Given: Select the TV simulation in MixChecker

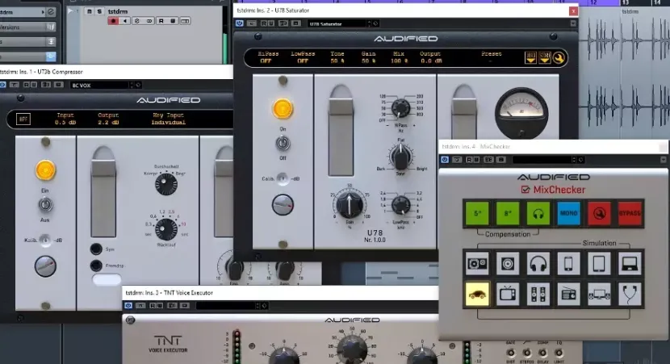Looking at the screenshot, I should pos(507,294).
